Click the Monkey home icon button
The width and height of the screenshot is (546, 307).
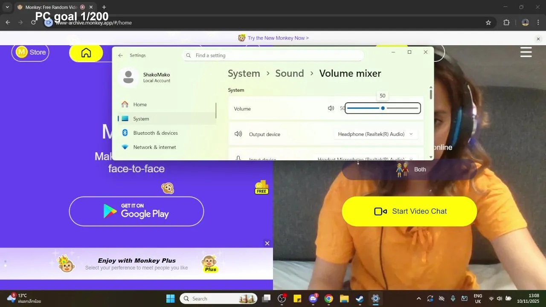point(86,53)
